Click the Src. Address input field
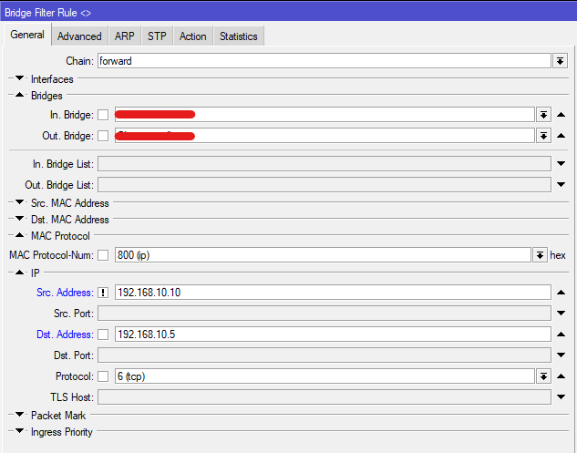The height and width of the screenshot is (453, 577). pyautogui.click(x=333, y=293)
